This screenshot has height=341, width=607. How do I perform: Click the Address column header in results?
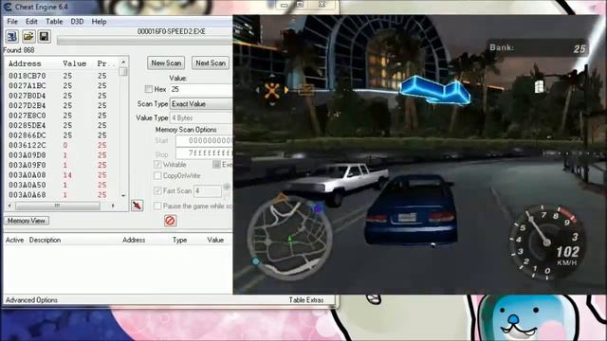tap(25, 63)
